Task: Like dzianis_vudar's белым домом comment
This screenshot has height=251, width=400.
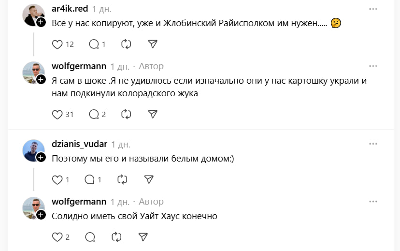Action: point(57,179)
